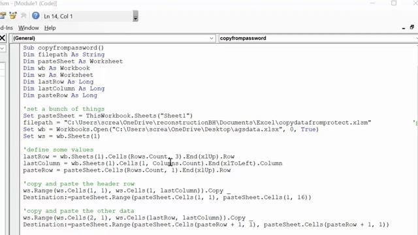Restore the Module1 code window
Image resolution: width=418 pixels, height=235 pixels.
[412, 27]
